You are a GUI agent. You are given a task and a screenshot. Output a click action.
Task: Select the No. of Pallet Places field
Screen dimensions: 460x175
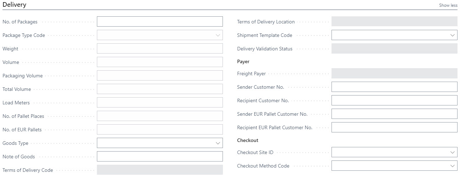click(x=160, y=116)
